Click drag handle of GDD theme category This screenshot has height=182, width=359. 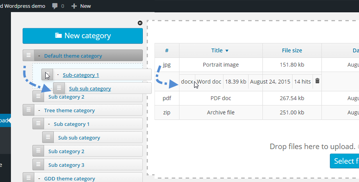28,178
